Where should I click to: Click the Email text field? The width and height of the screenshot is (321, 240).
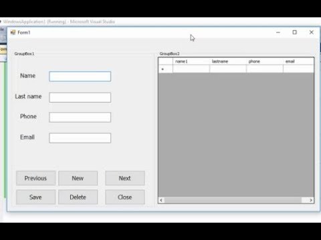click(x=80, y=138)
